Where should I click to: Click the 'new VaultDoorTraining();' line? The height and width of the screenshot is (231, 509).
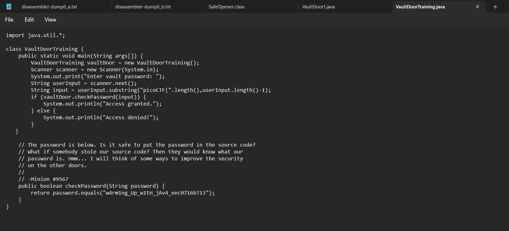tap(115, 63)
